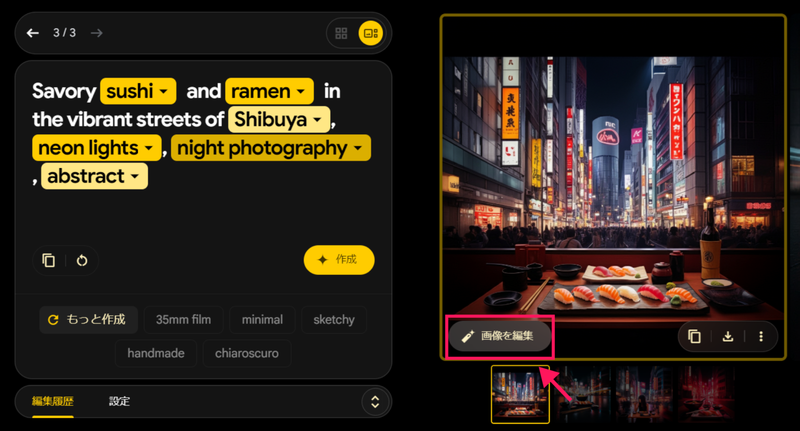
Task: Select the 編集履歴 tab
Action: [52, 401]
